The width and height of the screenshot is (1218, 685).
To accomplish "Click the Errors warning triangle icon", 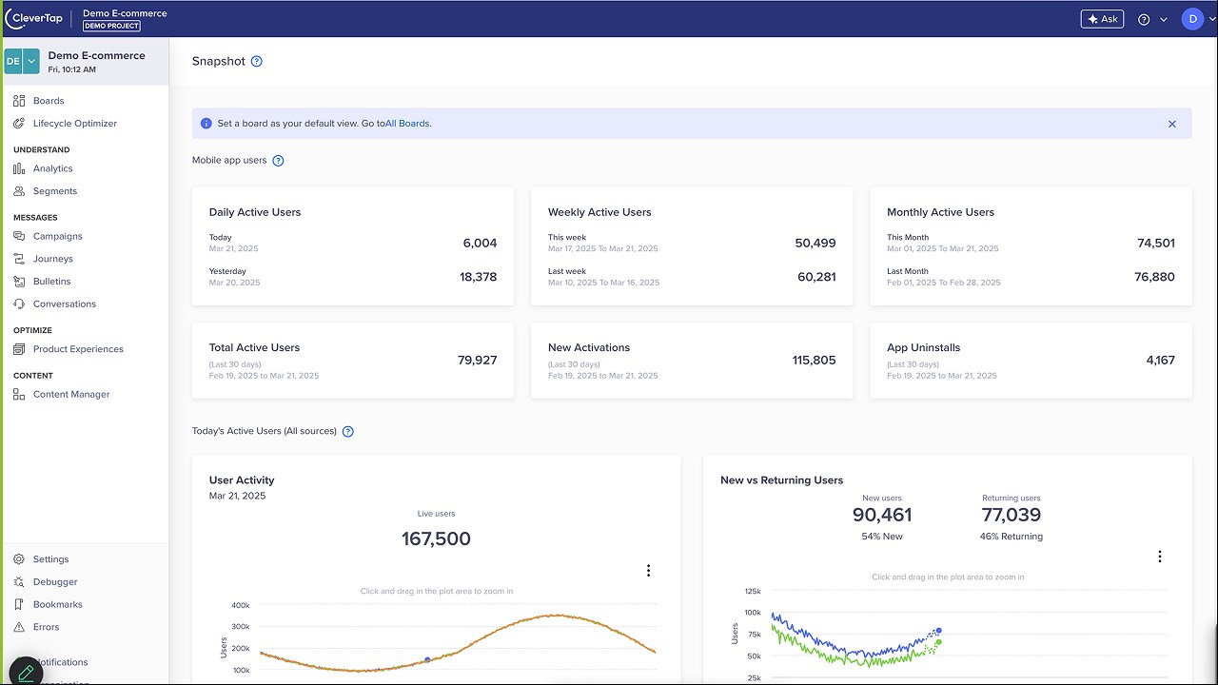I will tap(19, 627).
